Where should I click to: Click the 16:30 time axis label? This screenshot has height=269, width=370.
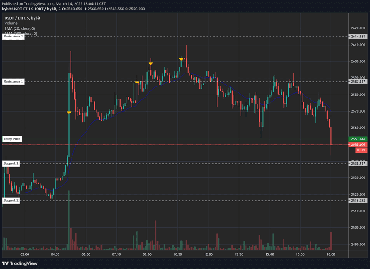[300, 254]
